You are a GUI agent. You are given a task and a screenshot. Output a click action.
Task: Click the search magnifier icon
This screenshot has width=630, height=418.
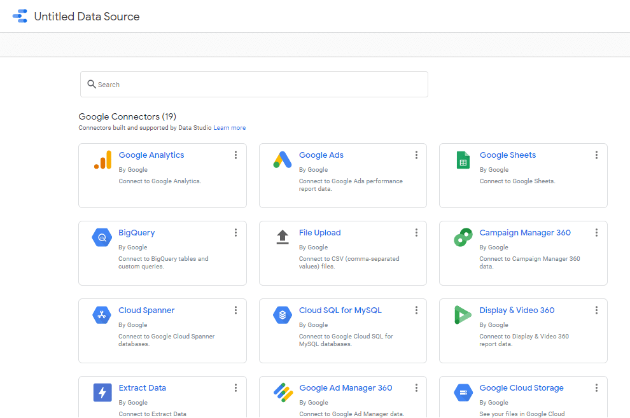tap(92, 84)
